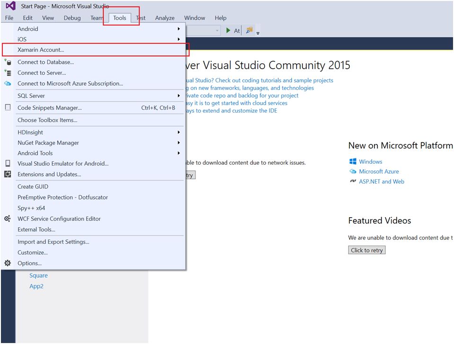The width and height of the screenshot is (454, 344).
Task: Open the App2 recent project
Action: pyautogui.click(x=36, y=286)
